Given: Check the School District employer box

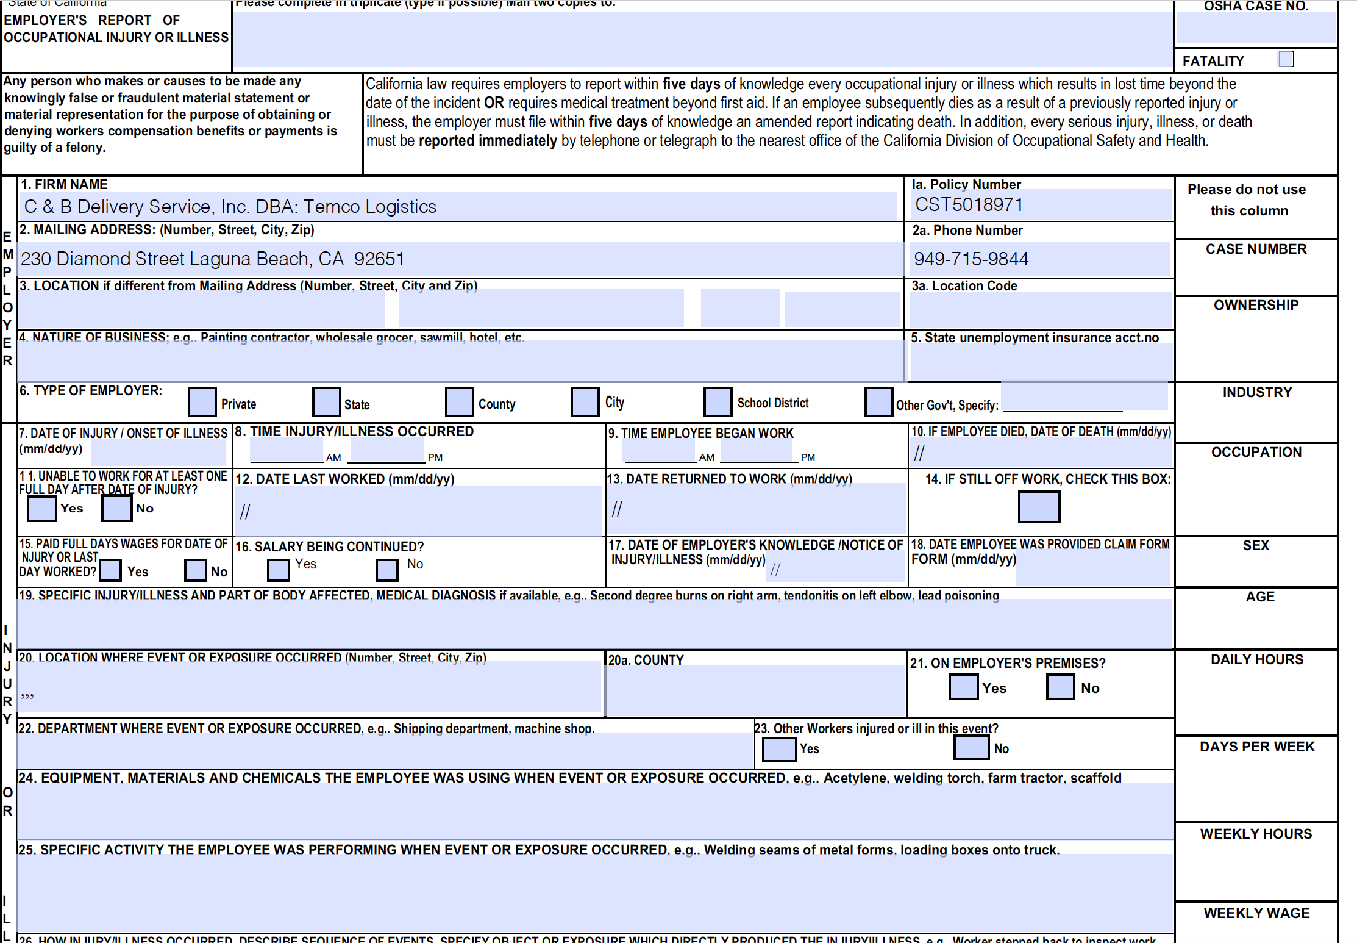Looking at the screenshot, I should click(718, 402).
